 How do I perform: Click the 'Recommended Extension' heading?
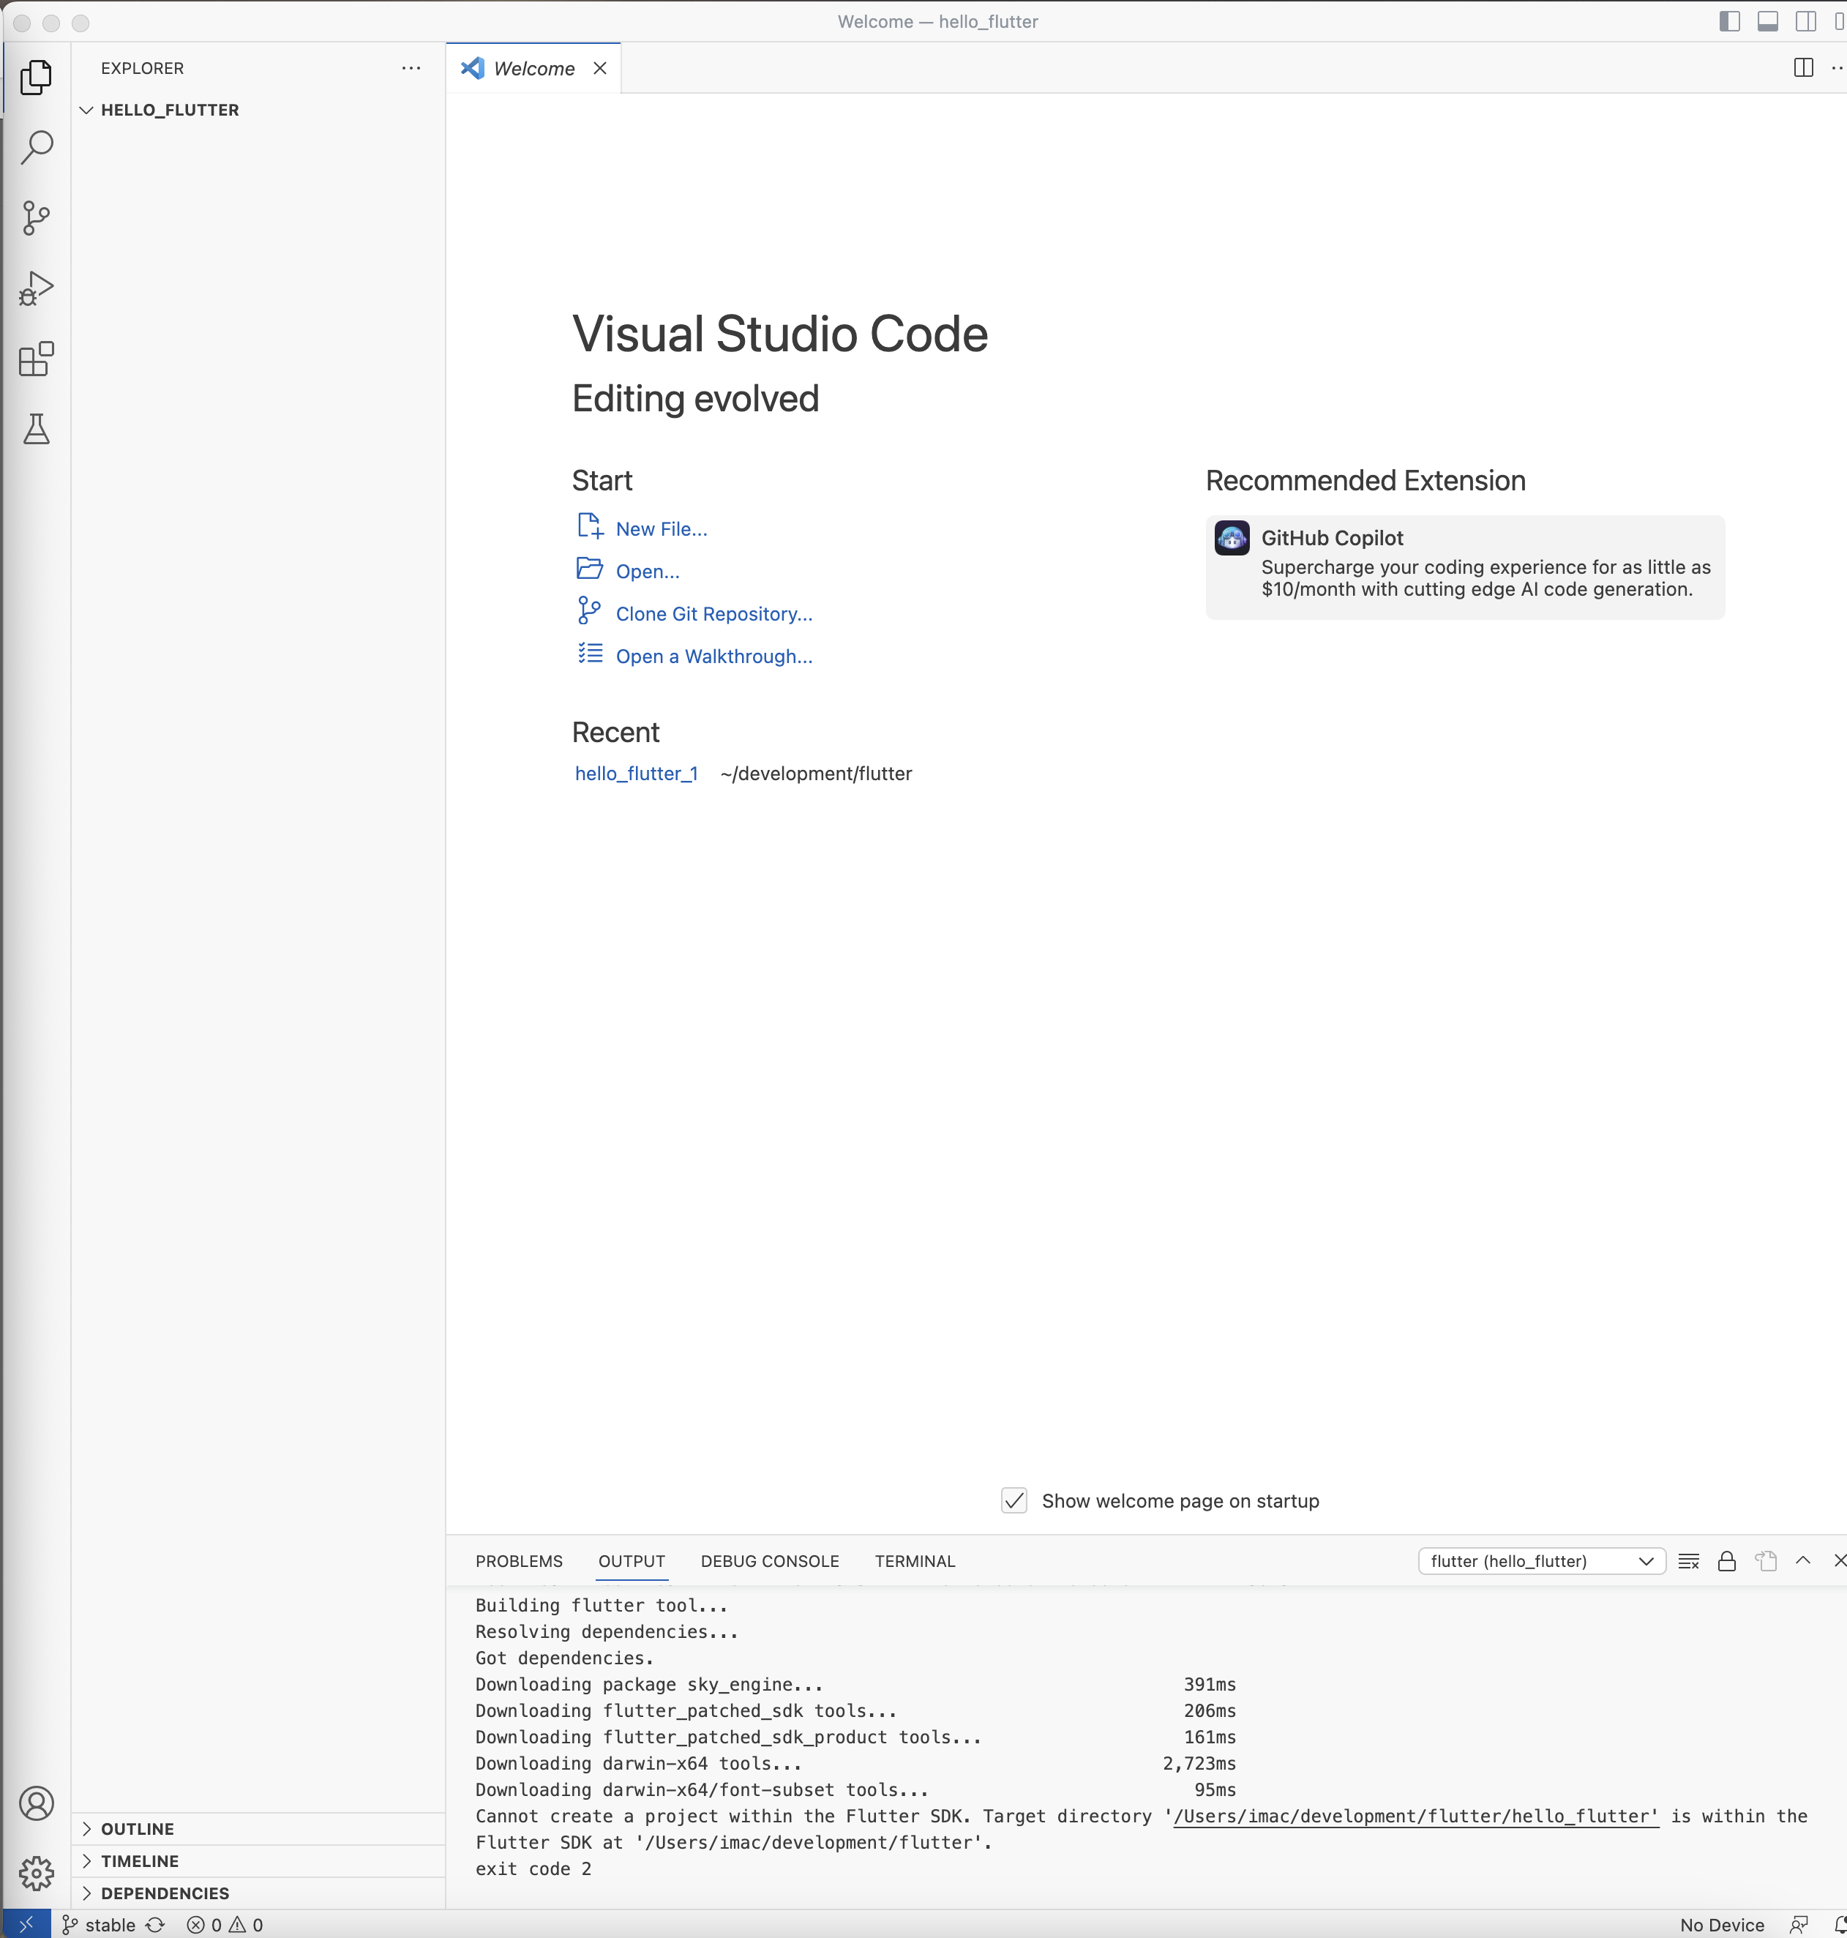click(x=1365, y=481)
